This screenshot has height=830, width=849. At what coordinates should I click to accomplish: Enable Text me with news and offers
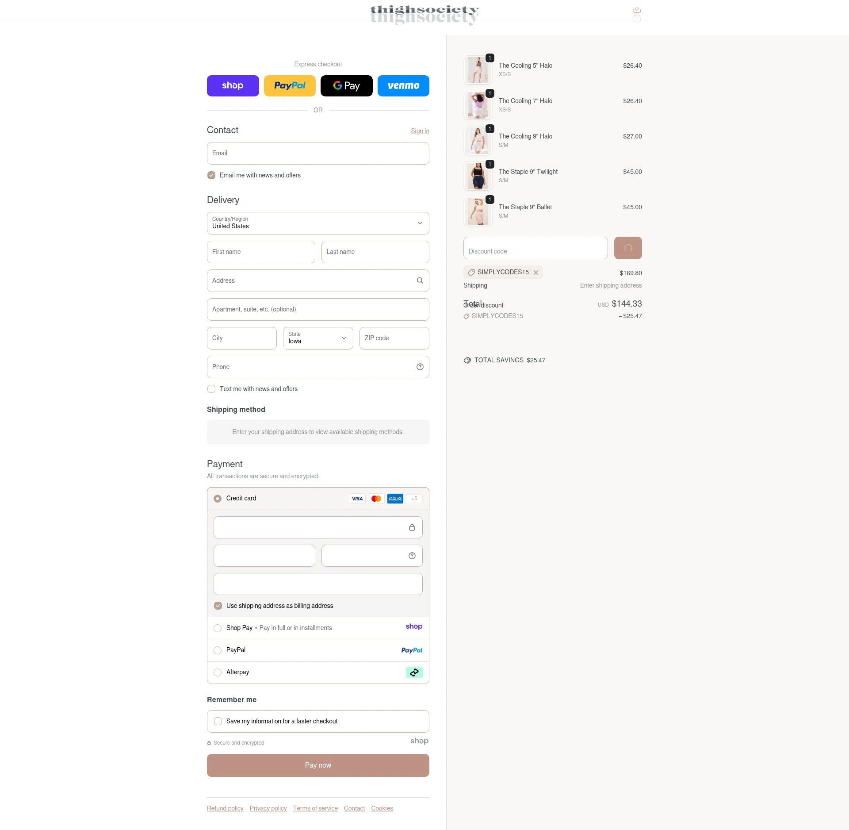coord(211,389)
